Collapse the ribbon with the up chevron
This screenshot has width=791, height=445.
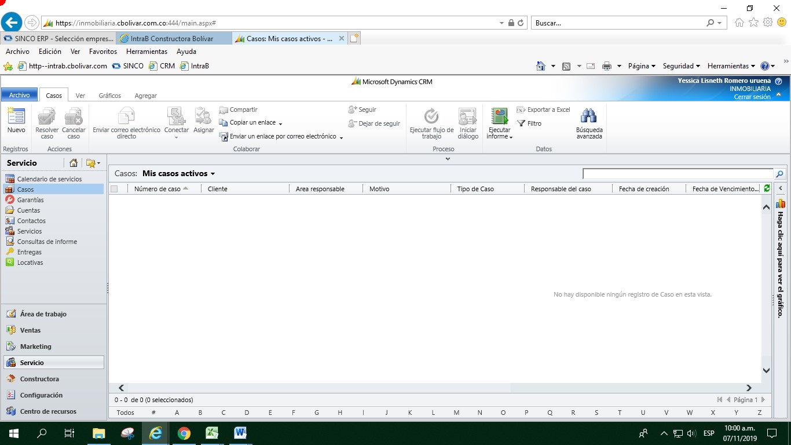tap(778, 94)
